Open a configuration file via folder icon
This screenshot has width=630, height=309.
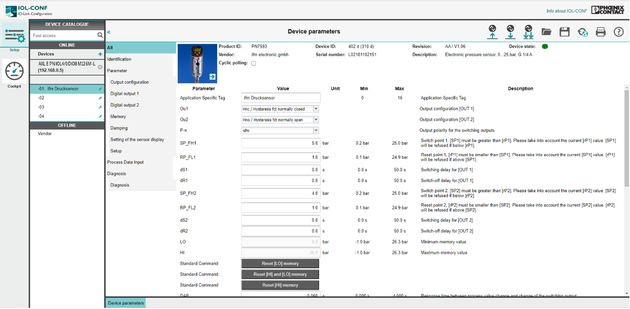[546, 32]
